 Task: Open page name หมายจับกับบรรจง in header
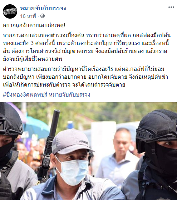43,8
